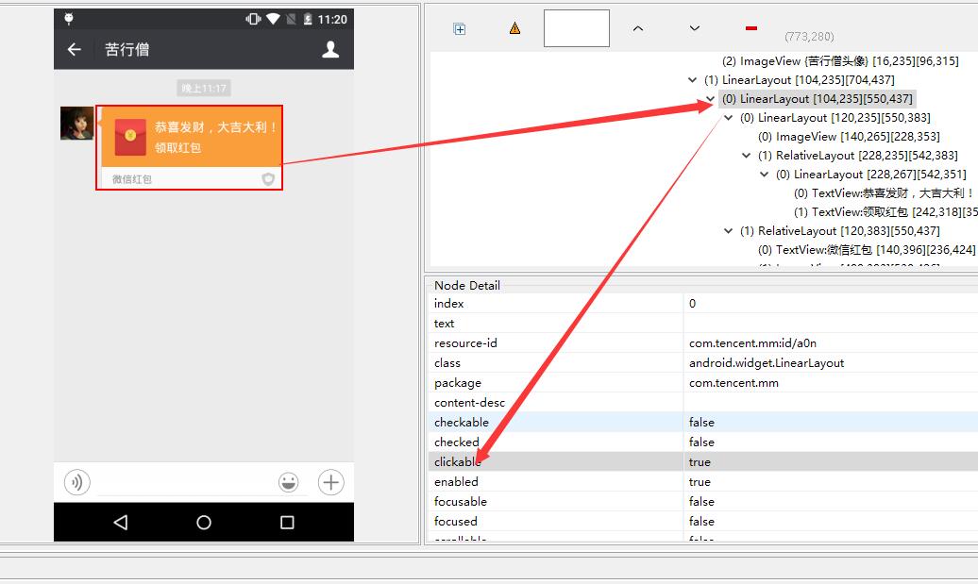
Task: Tap the Android back navigation button
Action: pyautogui.click(x=121, y=523)
